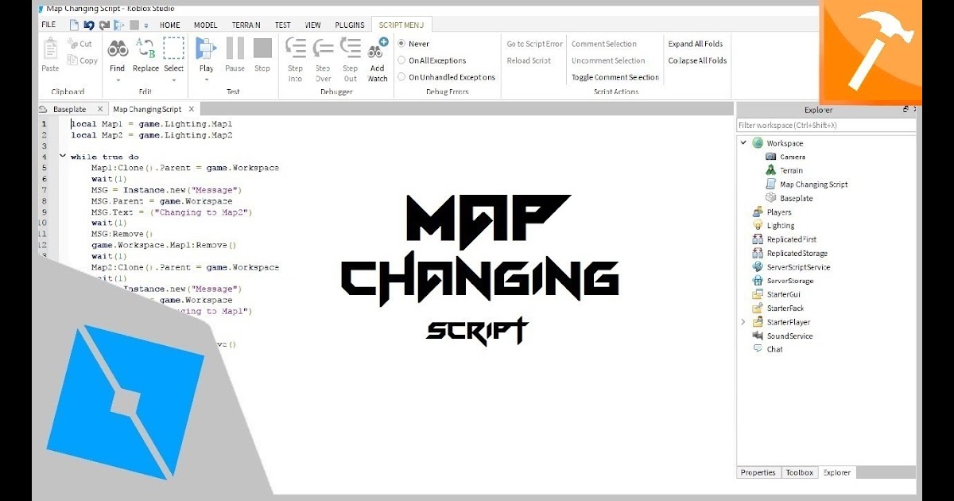Click the Copy icon in Clipboard group
The height and width of the screenshot is (501, 954).
coord(72,60)
